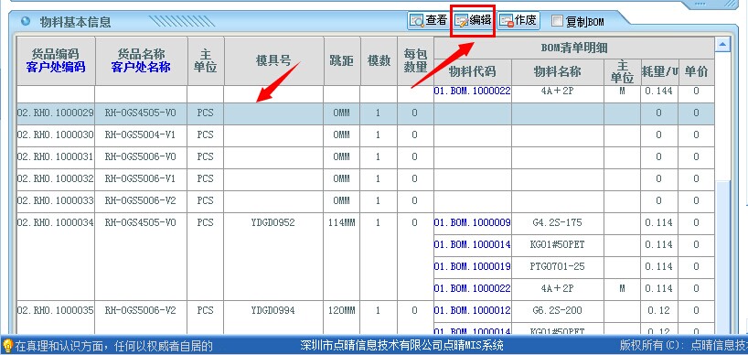This screenshot has height=355, width=748.
Task: Click the 物料代码 column header
Action: click(x=472, y=72)
